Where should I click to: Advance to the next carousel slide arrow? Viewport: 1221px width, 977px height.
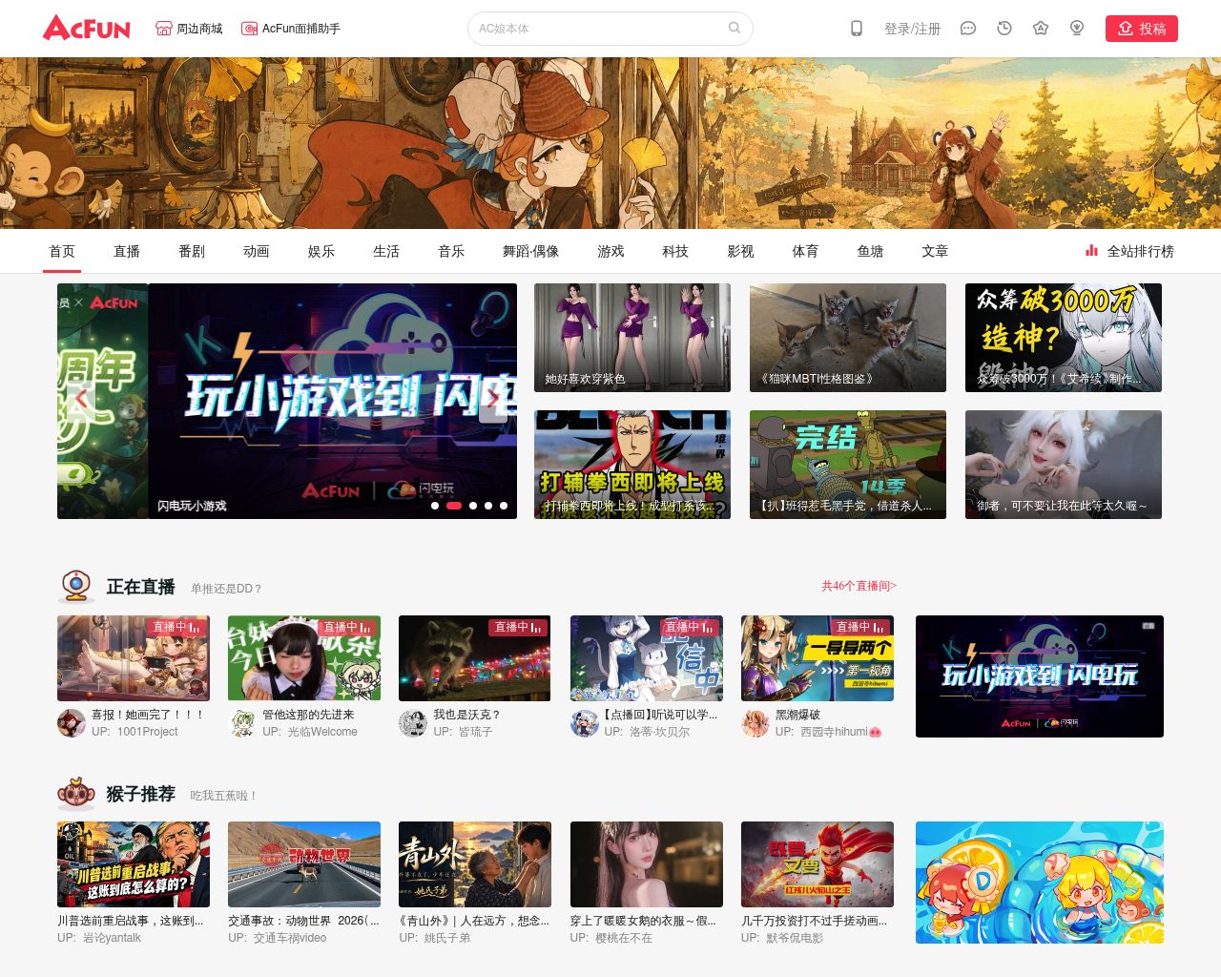pyautogui.click(x=493, y=401)
